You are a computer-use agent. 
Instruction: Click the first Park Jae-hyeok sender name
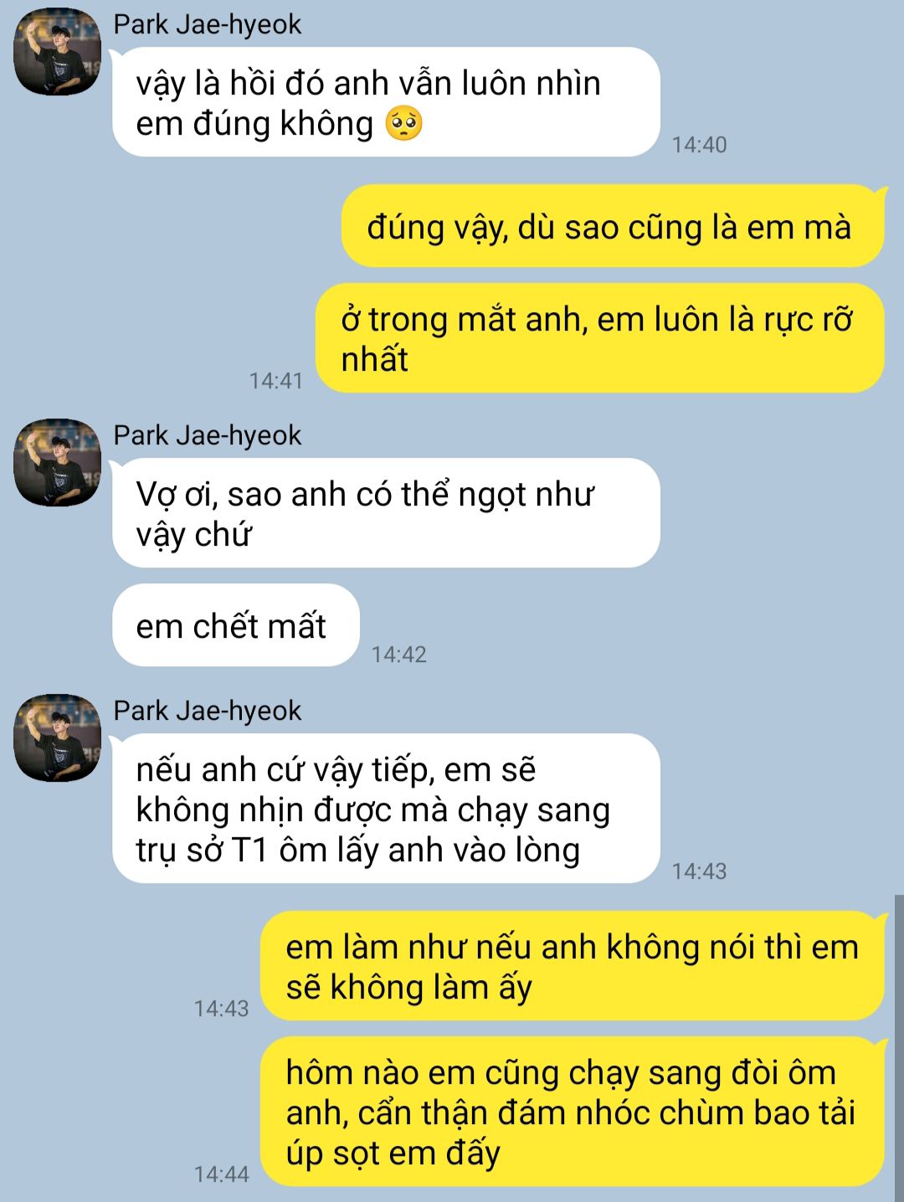pos(207,24)
